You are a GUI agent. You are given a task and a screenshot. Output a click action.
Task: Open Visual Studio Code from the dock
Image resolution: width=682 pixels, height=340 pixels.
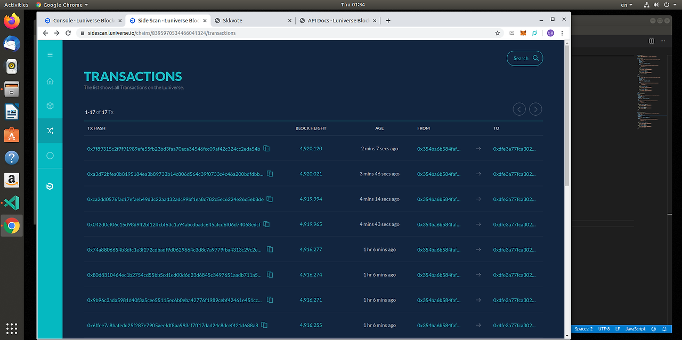pyautogui.click(x=11, y=203)
